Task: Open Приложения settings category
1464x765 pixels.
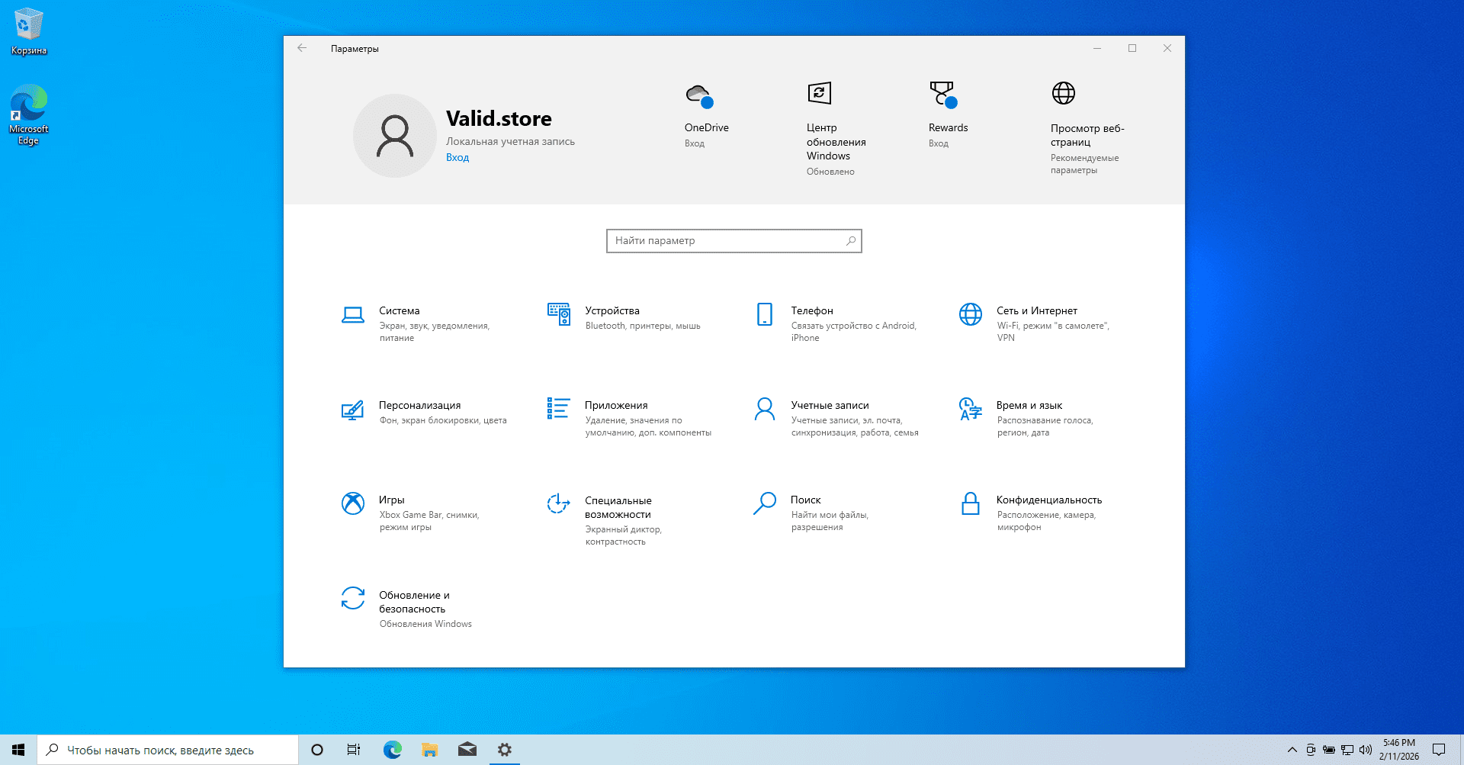Action: [615, 406]
